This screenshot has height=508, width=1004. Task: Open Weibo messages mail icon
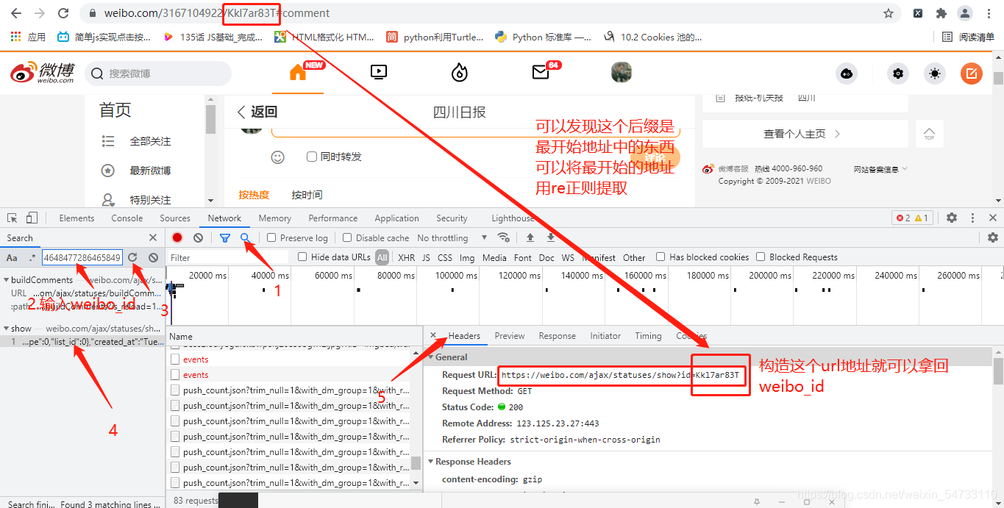(x=541, y=72)
